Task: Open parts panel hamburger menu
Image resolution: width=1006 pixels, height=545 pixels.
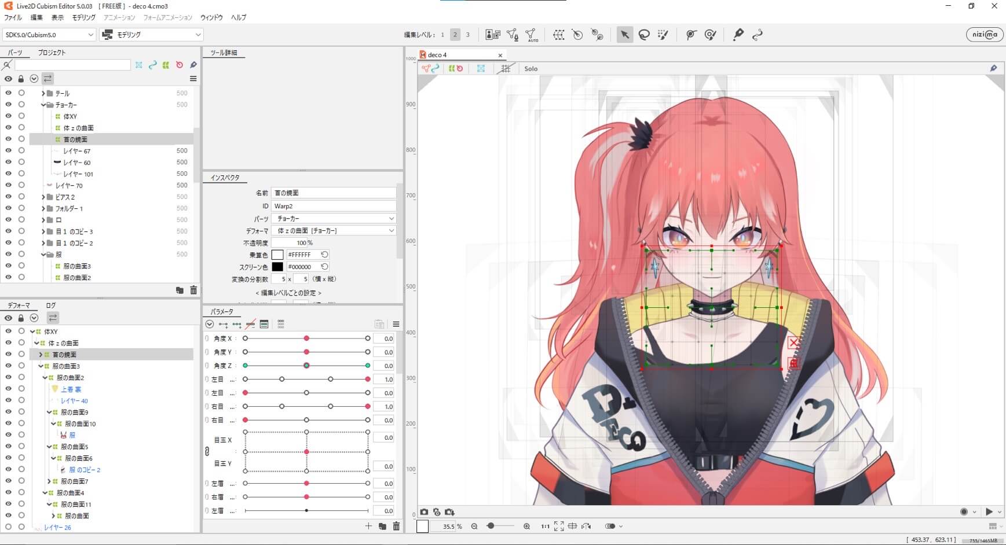Action: [x=193, y=79]
